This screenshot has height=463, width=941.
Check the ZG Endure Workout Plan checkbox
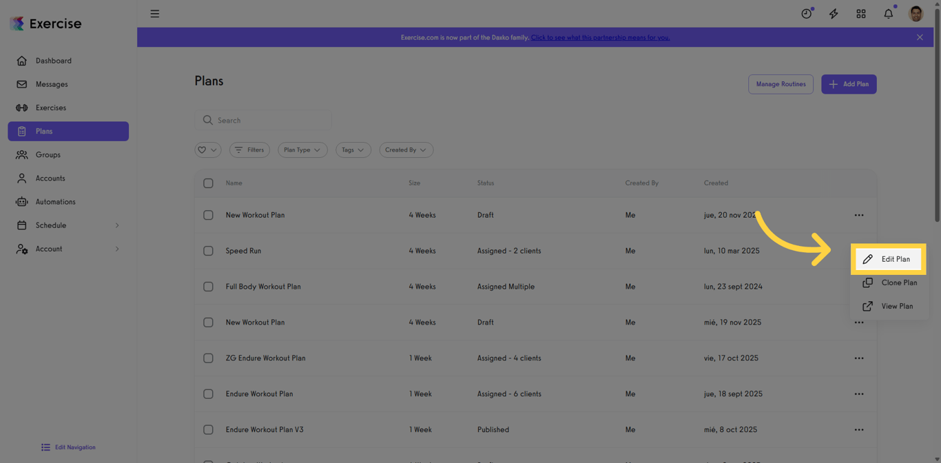[x=208, y=358]
